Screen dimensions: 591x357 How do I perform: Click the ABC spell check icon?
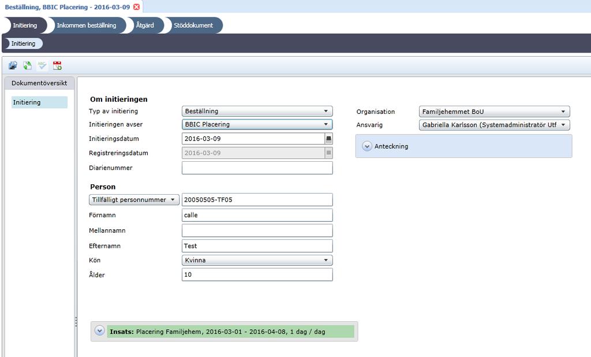click(42, 66)
